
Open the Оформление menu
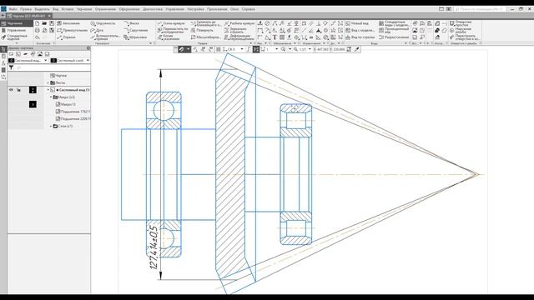pos(129,9)
